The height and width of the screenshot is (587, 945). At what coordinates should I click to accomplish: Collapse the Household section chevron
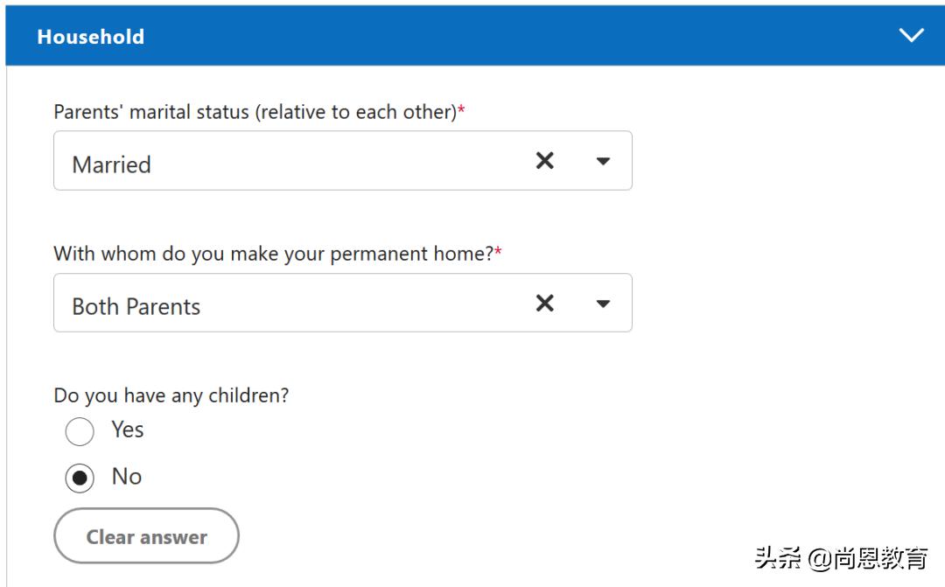point(911,36)
